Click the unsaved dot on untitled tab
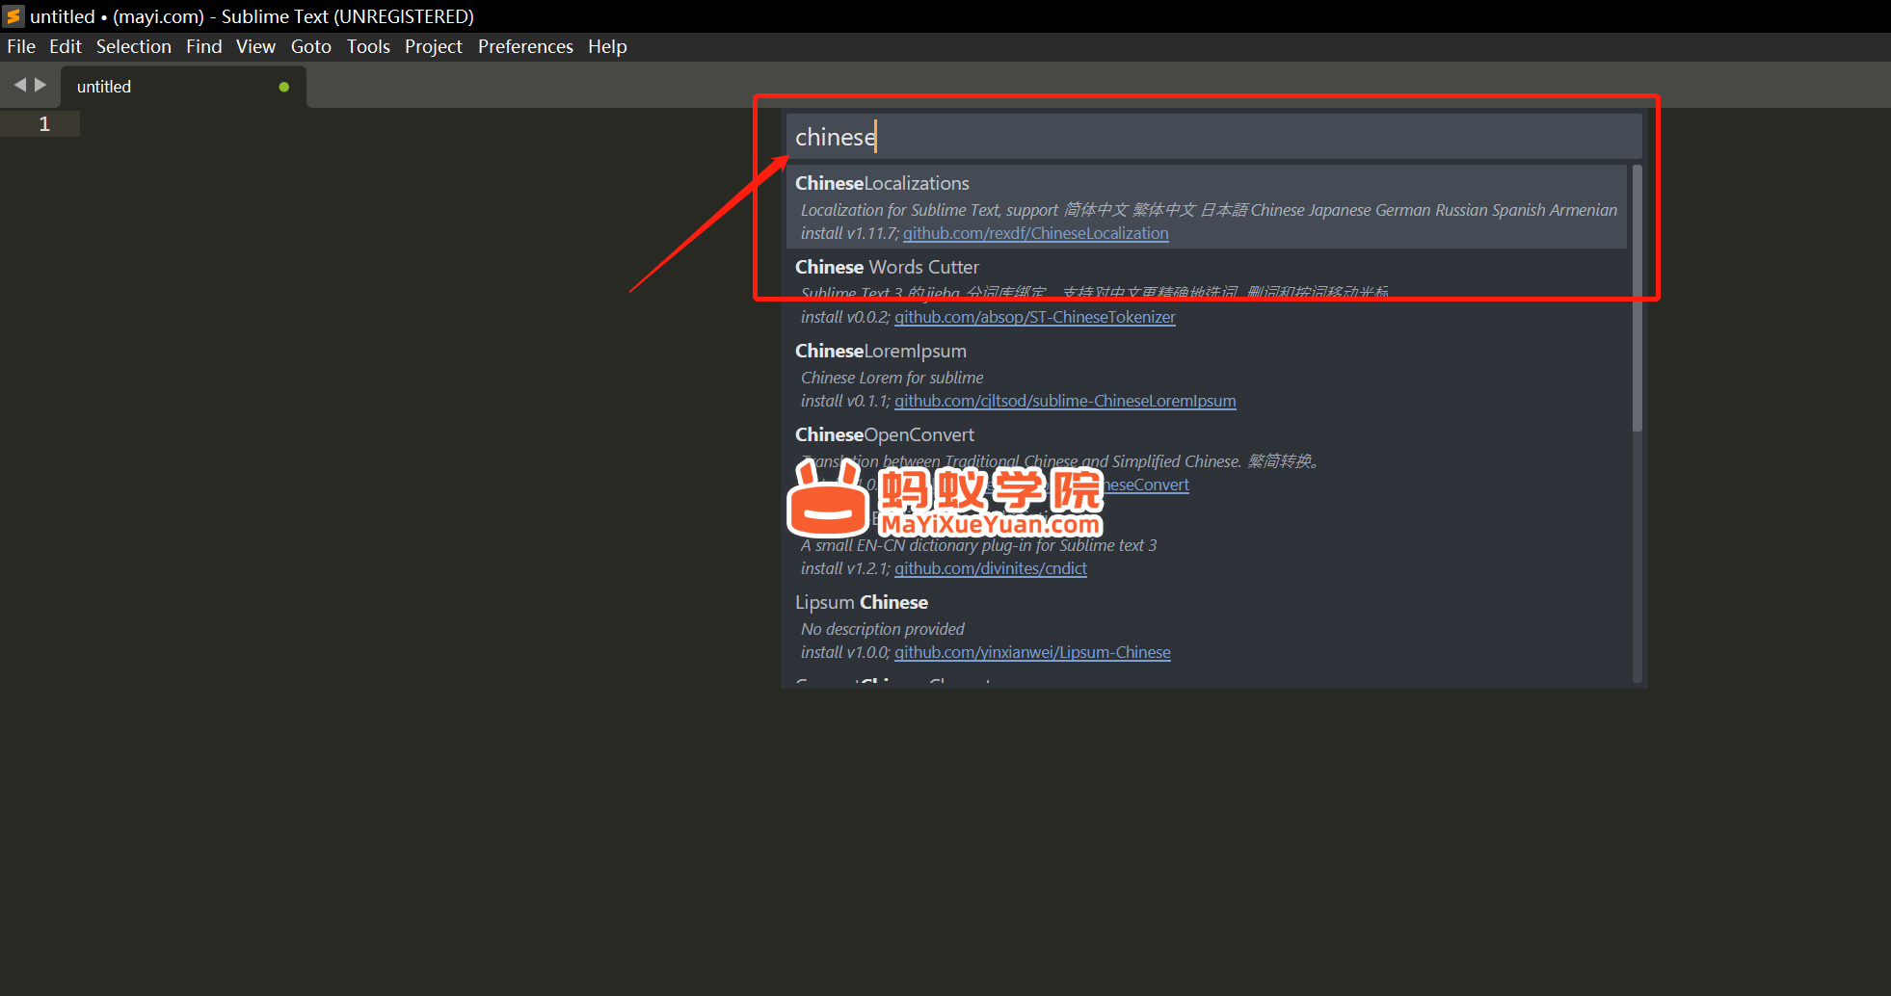Screen dimensions: 1891x996 tap(284, 87)
